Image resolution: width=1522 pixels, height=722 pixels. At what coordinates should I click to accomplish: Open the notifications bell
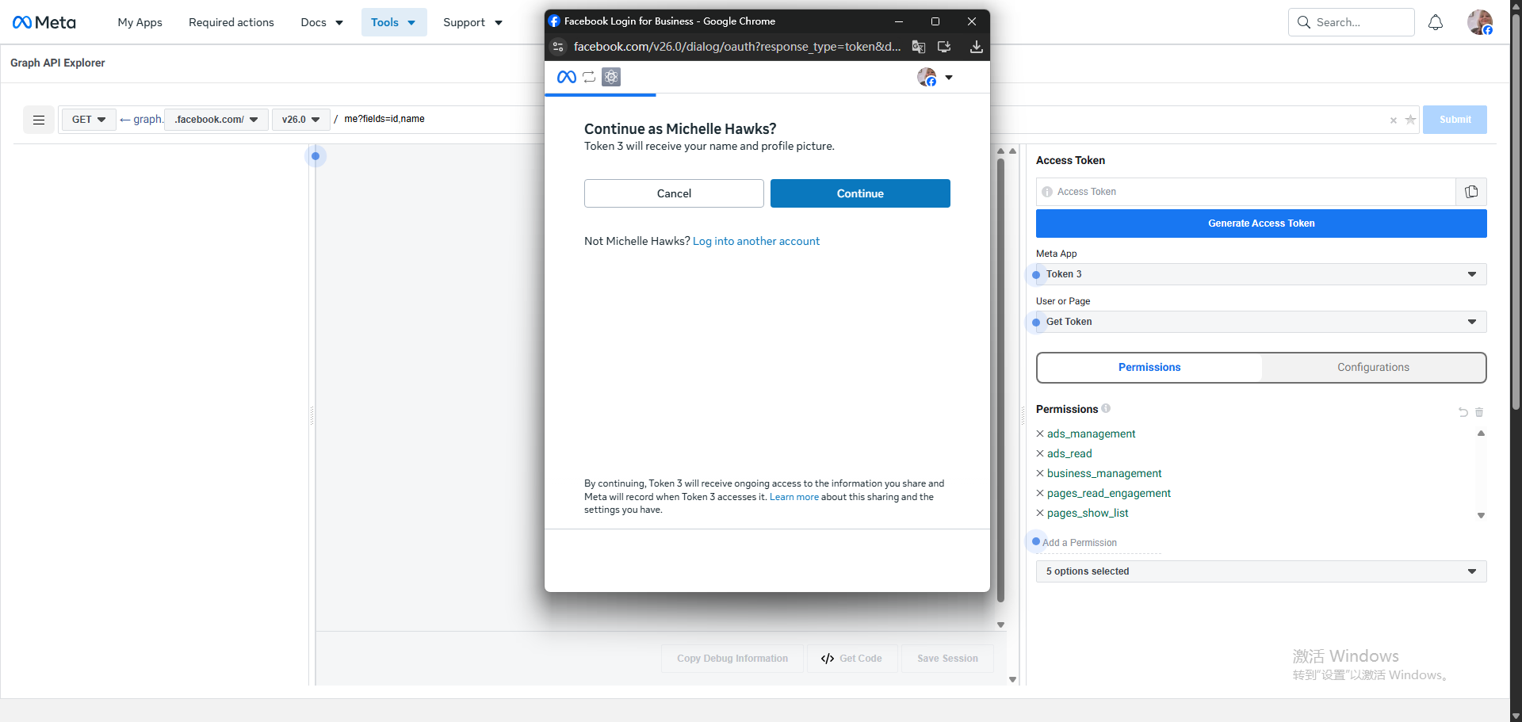[1436, 22]
